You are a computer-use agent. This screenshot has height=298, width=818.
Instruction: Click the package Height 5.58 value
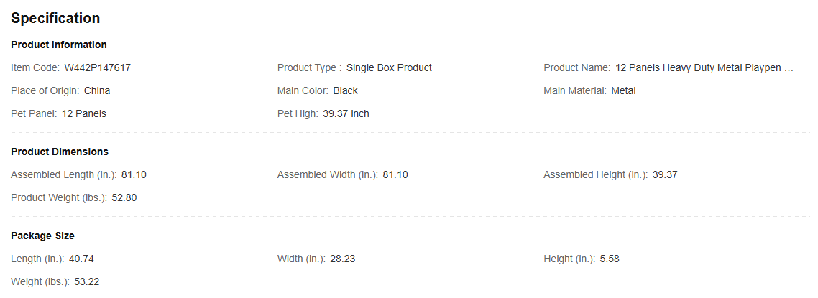(610, 259)
